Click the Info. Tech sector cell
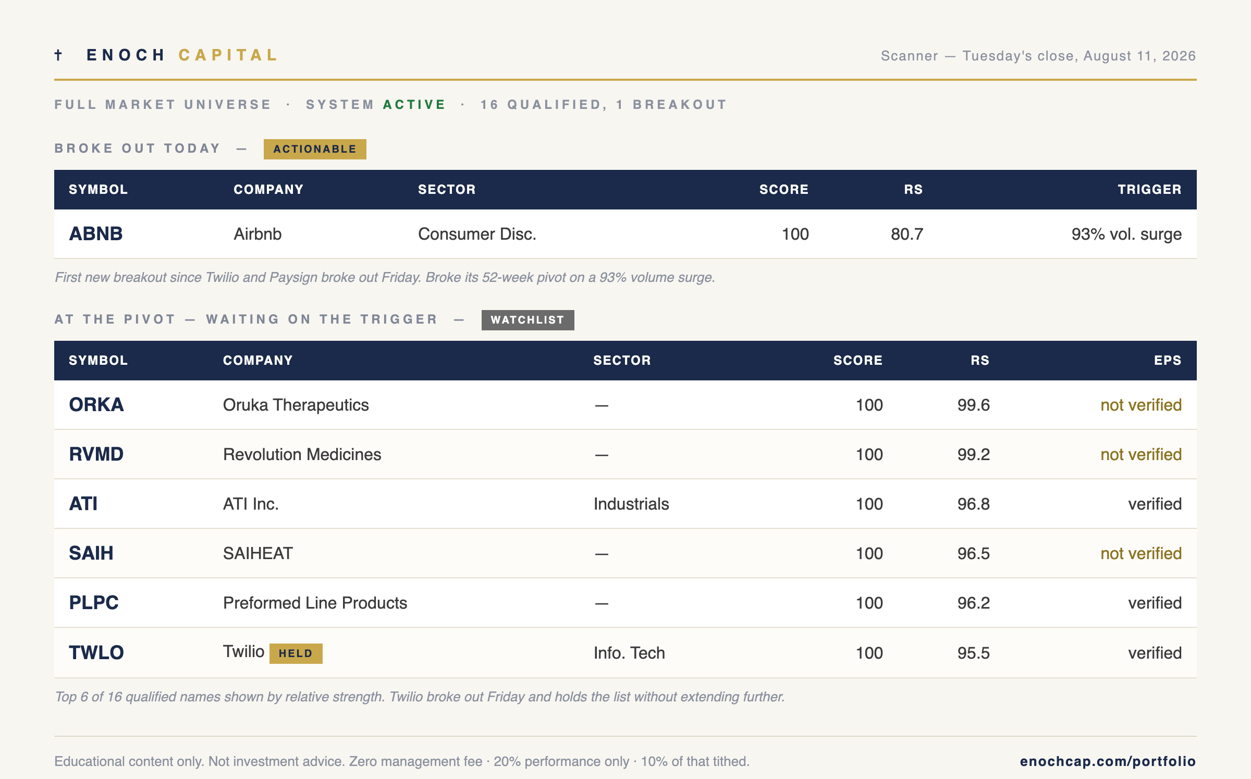Screen dimensions: 1251x779 (629, 653)
